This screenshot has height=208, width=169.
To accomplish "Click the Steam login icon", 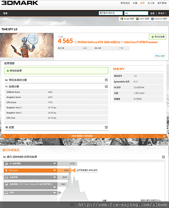I will (137, 19).
